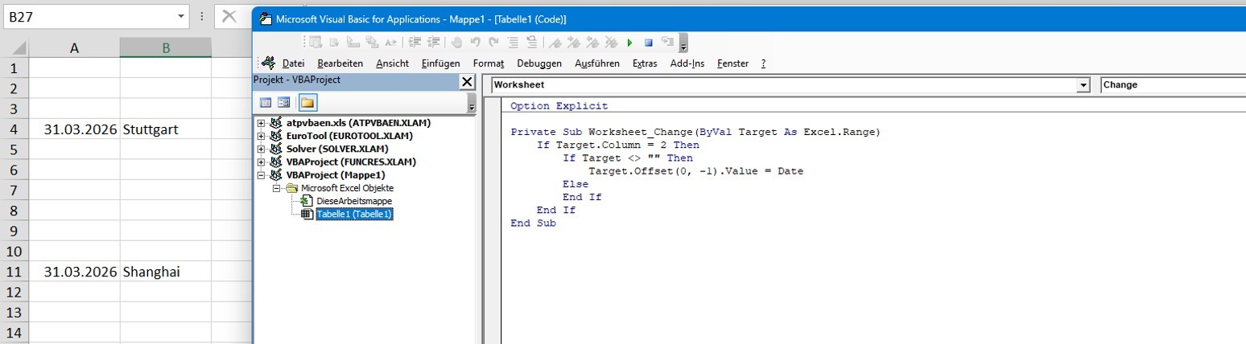The image size is (1246, 344).
Task: Open the Name Box dropdown arrow in Excel
Action: [181, 16]
